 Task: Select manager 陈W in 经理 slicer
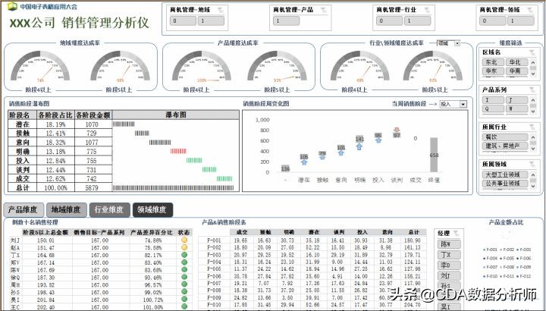pyautogui.click(x=449, y=244)
